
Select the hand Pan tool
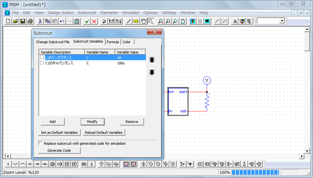pyautogui.click(x=143, y=21)
